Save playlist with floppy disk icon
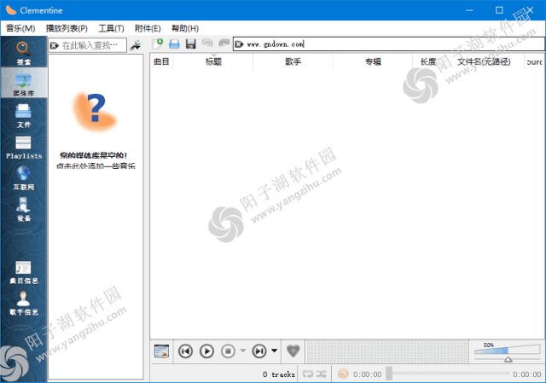Image resolution: width=546 pixels, height=383 pixels. click(x=191, y=44)
